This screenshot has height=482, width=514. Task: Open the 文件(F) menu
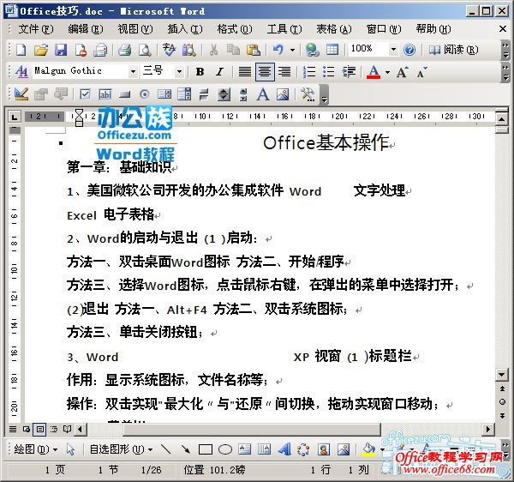coord(36,29)
